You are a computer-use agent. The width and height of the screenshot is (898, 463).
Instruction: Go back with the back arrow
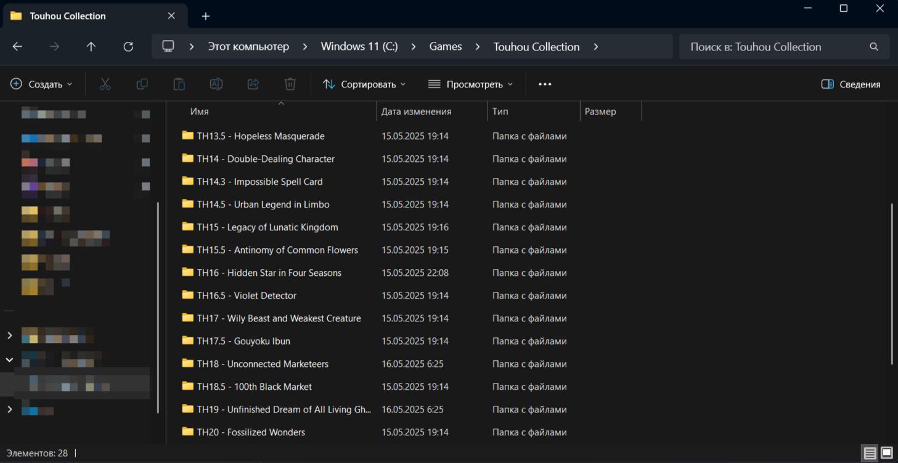tap(17, 47)
